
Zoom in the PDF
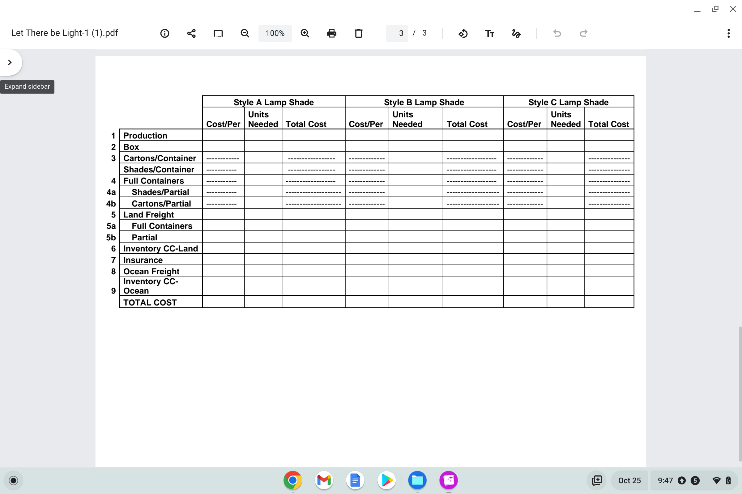tap(305, 33)
